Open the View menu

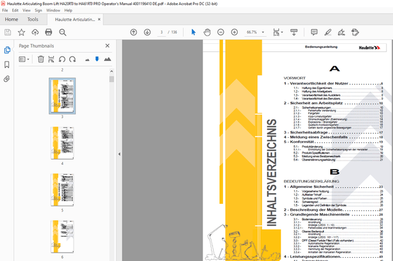[27, 10]
